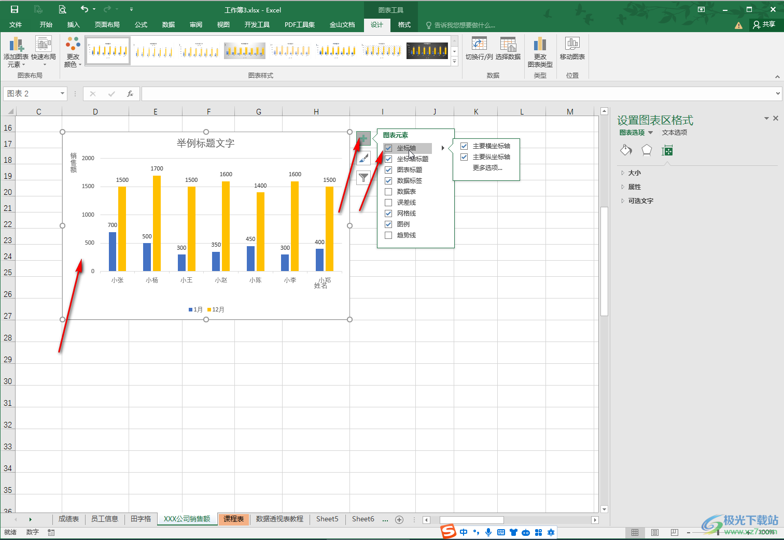Click the insert function fx icon

(130, 94)
